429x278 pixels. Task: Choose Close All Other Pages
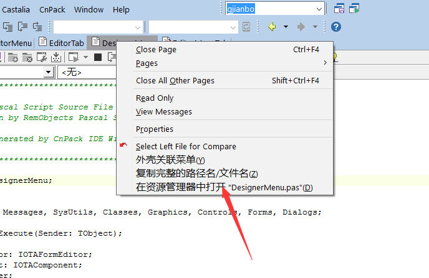175,80
